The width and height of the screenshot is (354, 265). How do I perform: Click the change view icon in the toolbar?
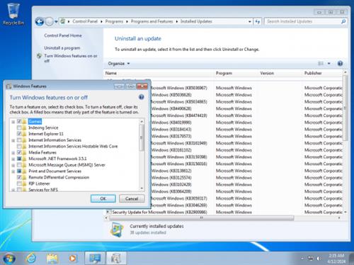tap(321, 63)
